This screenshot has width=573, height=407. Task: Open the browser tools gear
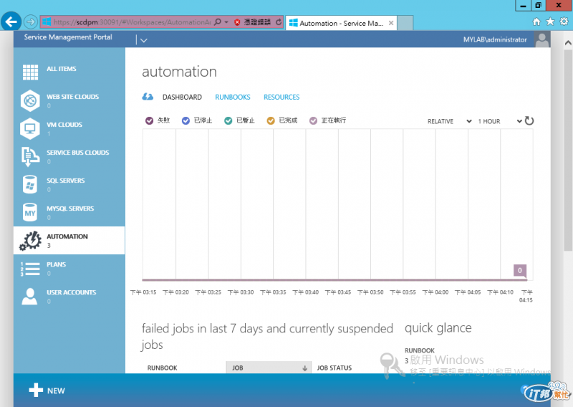(564, 21)
